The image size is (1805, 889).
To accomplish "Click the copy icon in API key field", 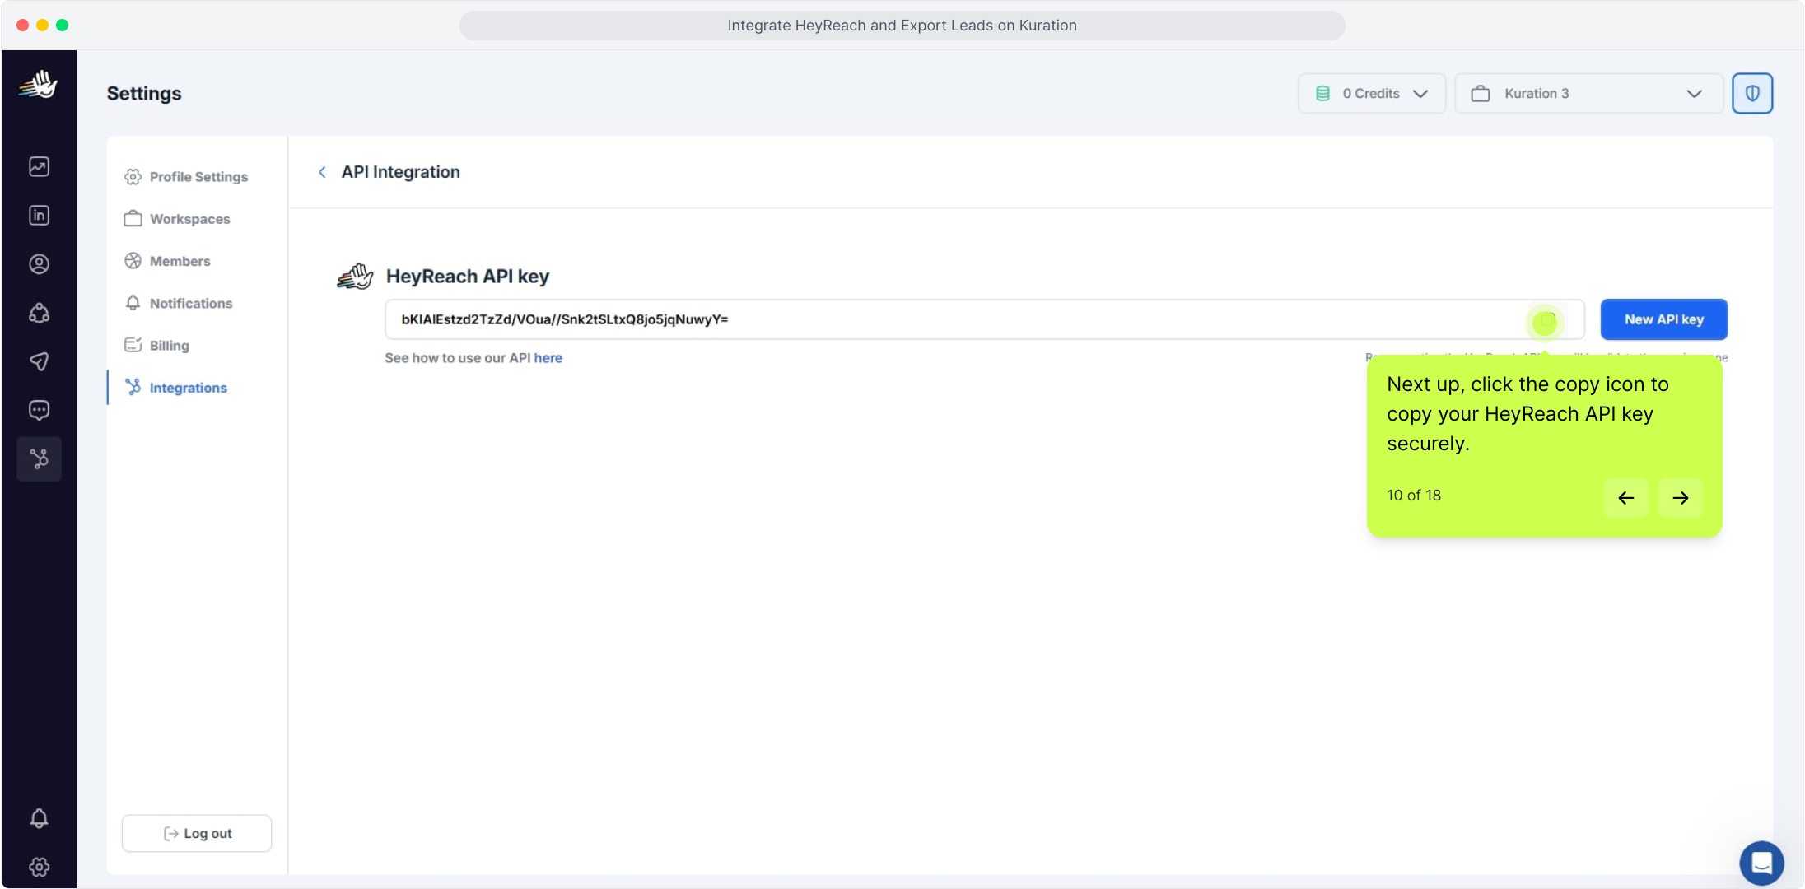I will pyautogui.click(x=1545, y=322).
